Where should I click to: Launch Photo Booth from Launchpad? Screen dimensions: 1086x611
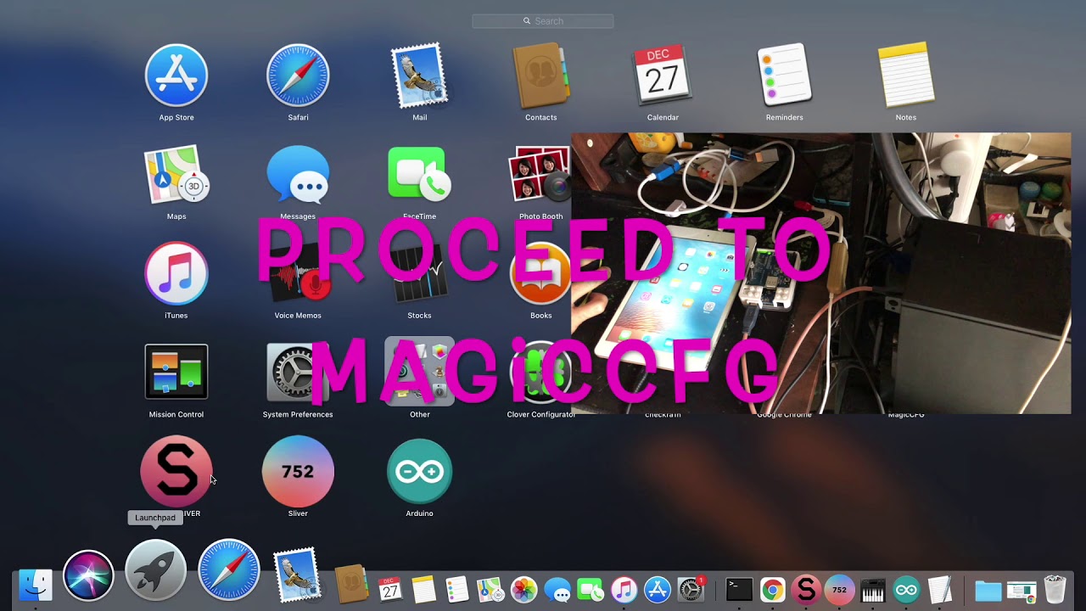tap(540, 175)
